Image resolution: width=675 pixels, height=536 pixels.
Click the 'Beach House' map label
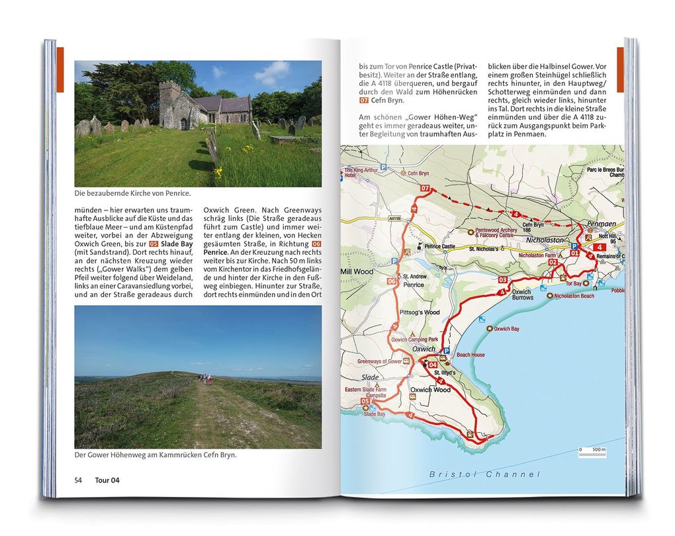pos(471,355)
